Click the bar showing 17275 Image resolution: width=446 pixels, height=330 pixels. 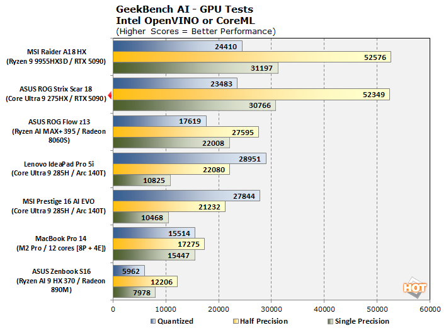pos(159,244)
